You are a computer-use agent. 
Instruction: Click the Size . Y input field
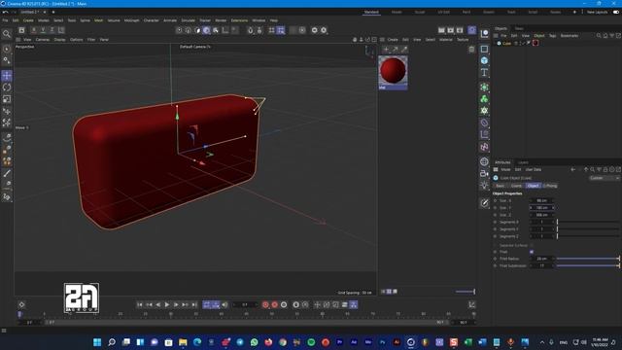(x=542, y=207)
